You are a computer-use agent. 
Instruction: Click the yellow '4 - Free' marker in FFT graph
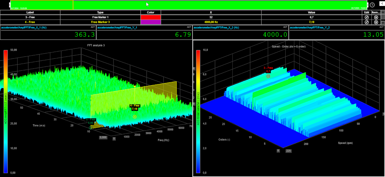click(x=135, y=117)
